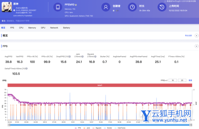Open the Network tab
The width and height of the screenshot is (199, 129).
[x=54, y=28]
